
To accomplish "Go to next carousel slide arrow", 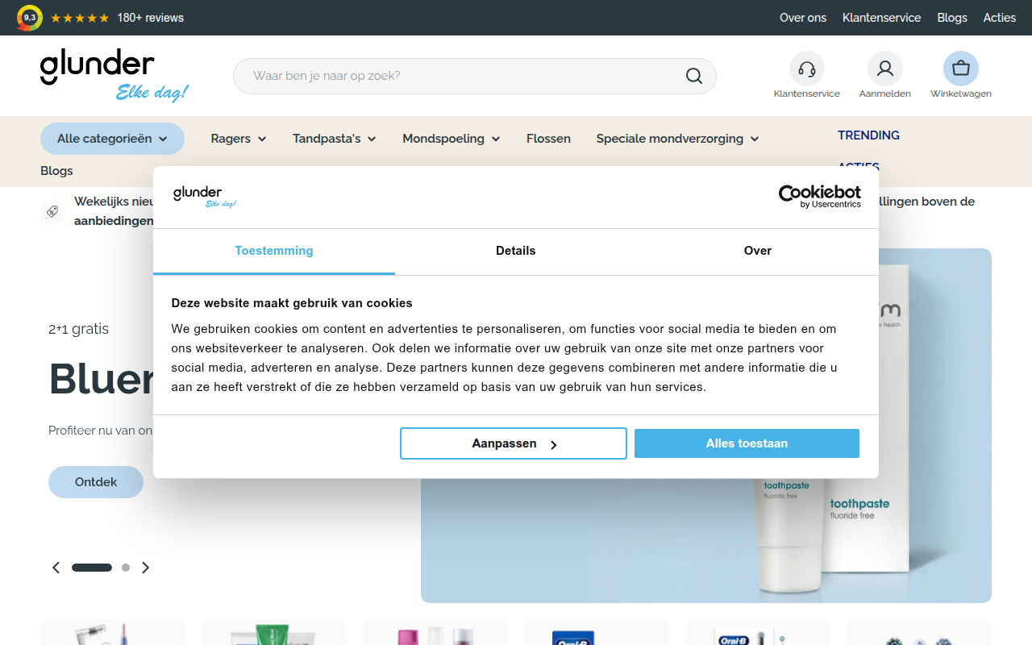I will (x=145, y=568).
